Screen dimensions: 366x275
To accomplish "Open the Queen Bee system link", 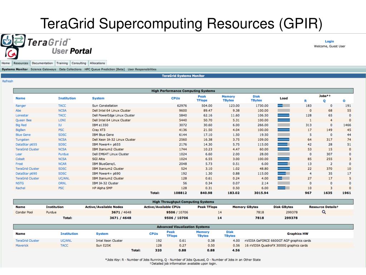I will pyautogui.click(x=24, y=120).
